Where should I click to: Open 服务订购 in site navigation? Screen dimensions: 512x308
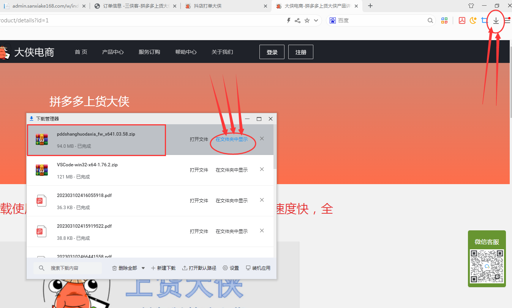149,52
